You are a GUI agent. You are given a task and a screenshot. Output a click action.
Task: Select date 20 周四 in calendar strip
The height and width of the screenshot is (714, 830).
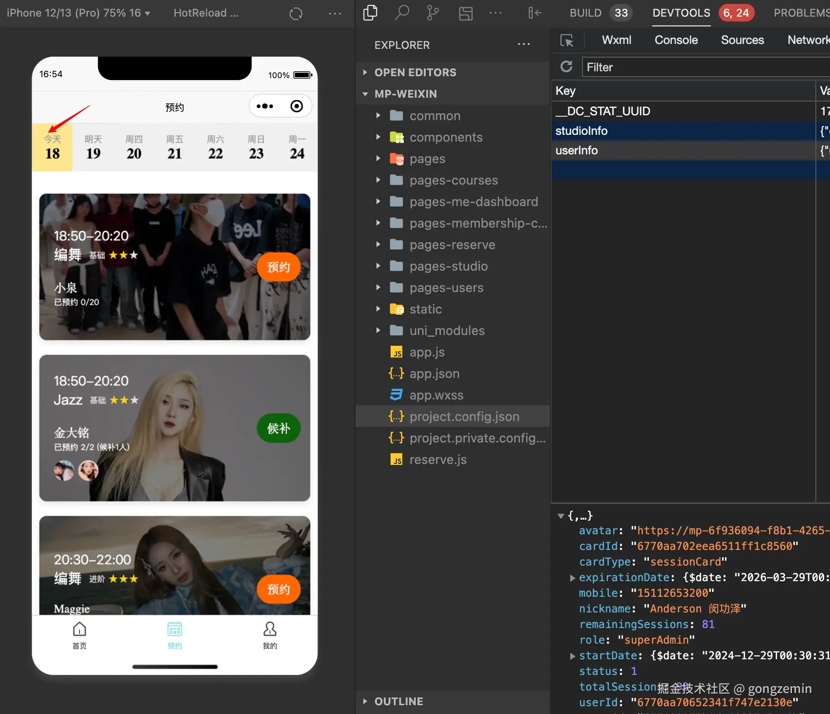click(x=134, y=147)
